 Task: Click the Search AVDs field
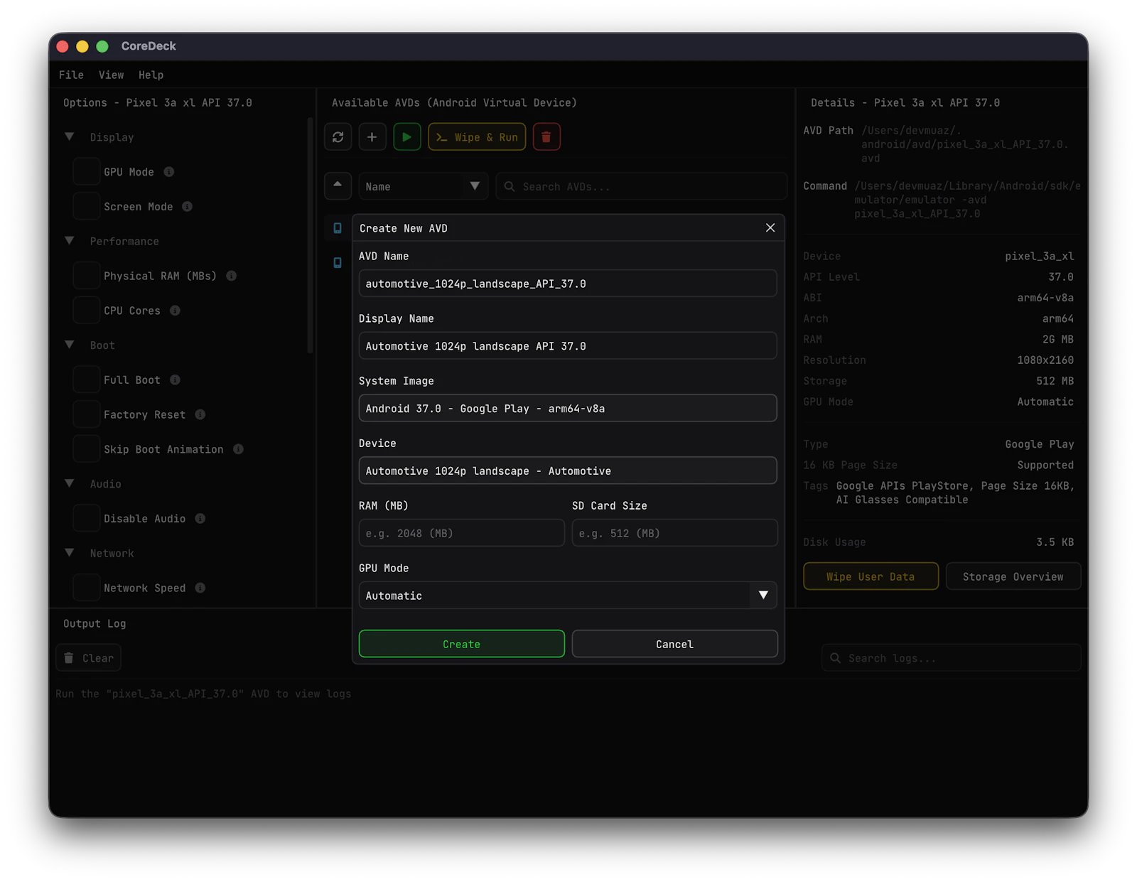pos(642,186)
